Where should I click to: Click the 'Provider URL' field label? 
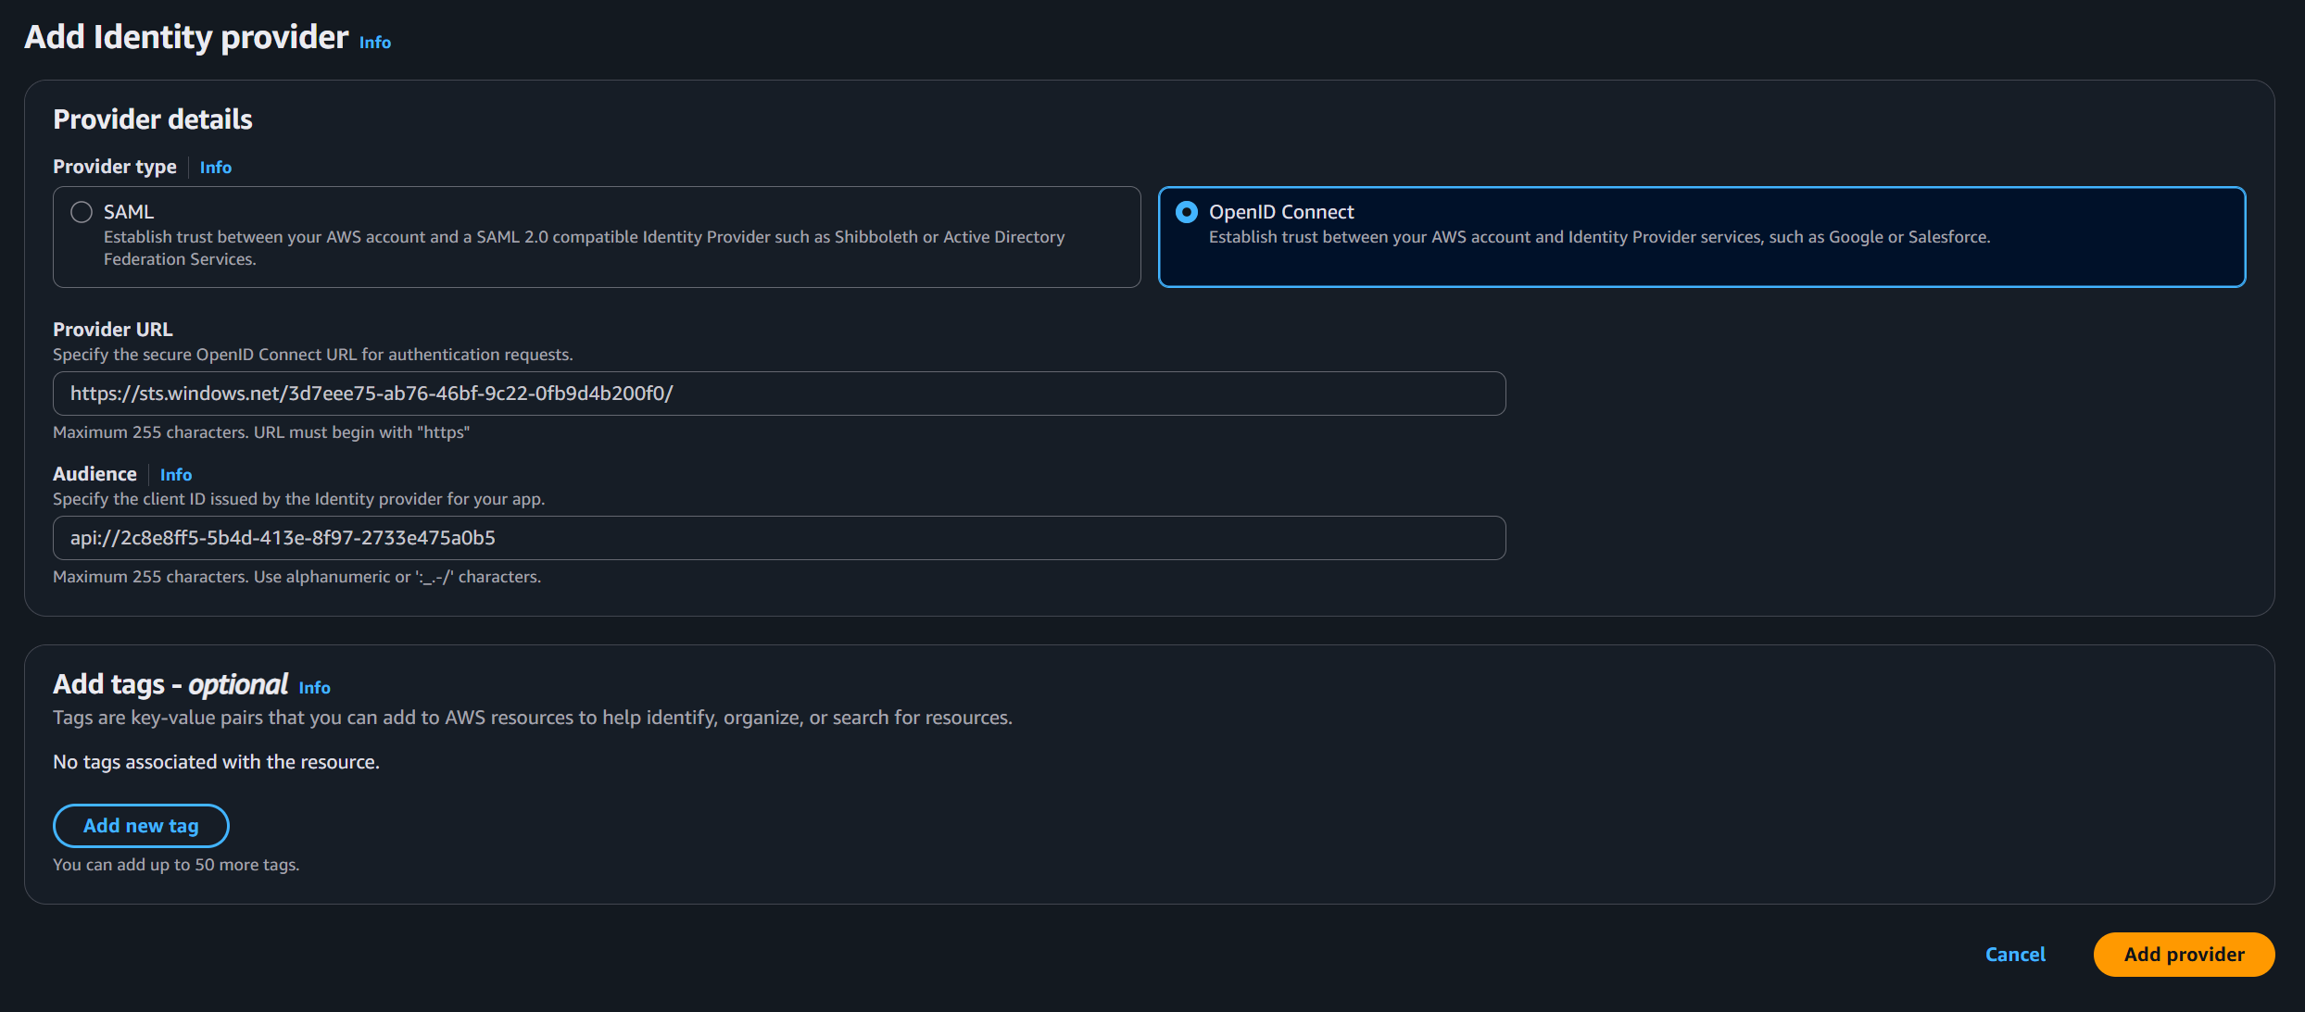(x=113, y=330)
